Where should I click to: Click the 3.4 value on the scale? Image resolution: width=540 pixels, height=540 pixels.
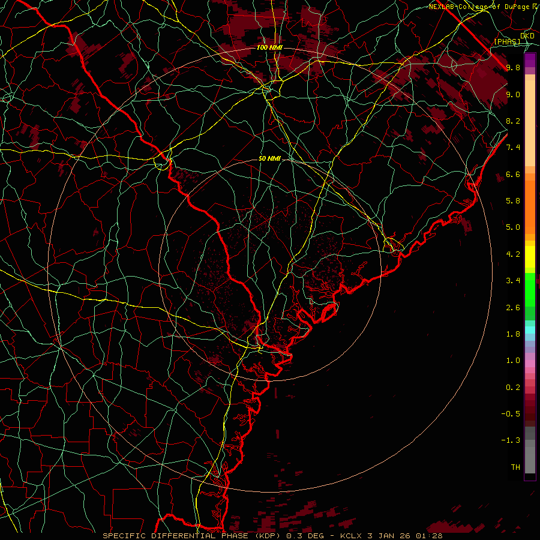513,281
